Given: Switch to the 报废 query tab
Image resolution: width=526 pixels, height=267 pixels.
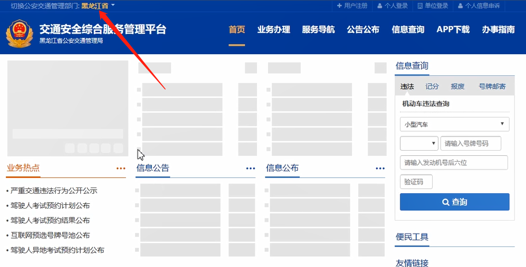Looking at the screenshot, I should [x=457, y=86].
